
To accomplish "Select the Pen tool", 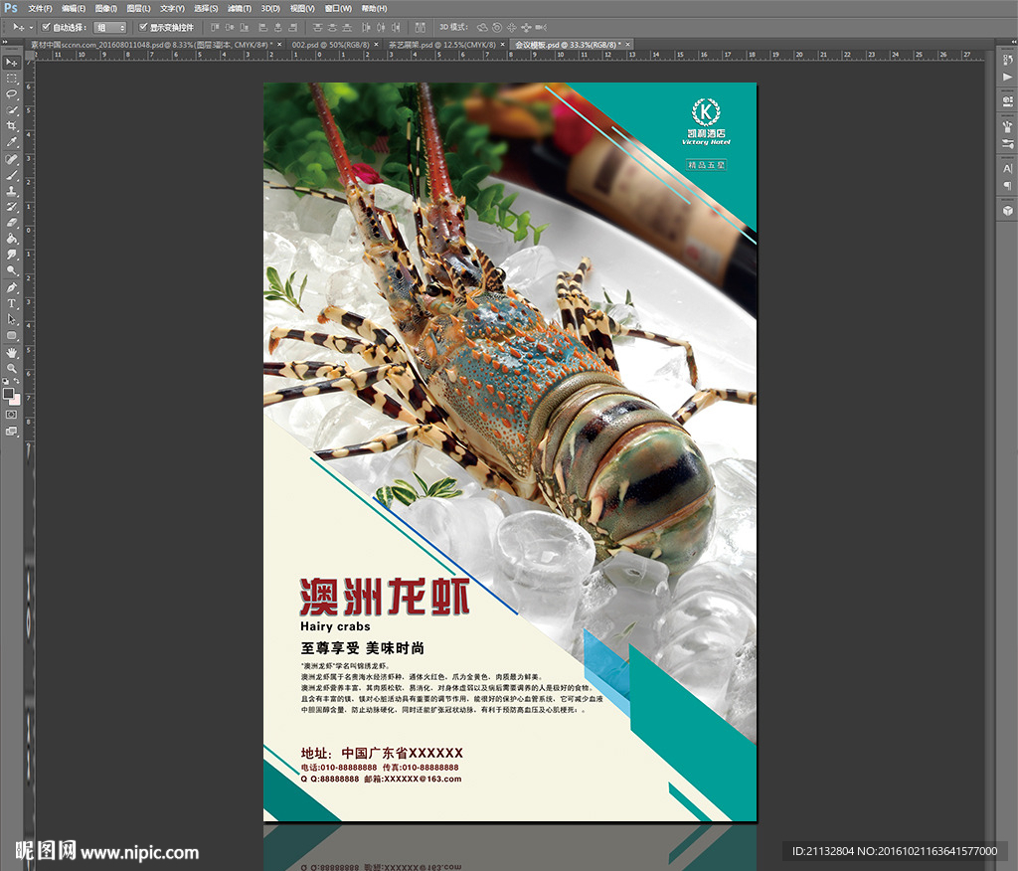I will 12,287.
